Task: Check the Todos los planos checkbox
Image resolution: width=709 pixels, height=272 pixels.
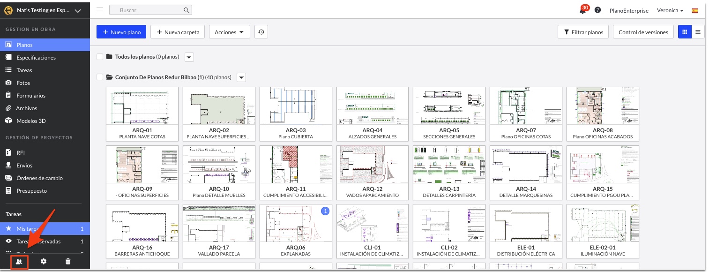Action: (99, 57)
